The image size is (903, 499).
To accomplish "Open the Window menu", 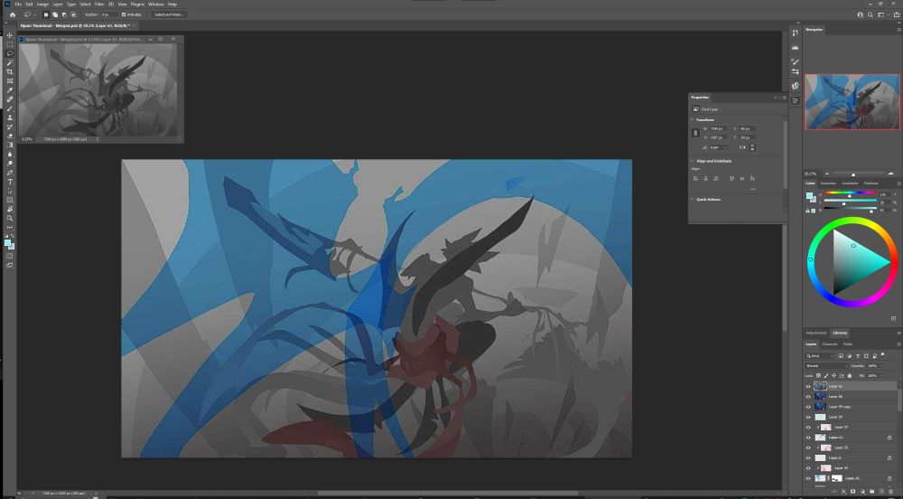I will pos(155,4).
